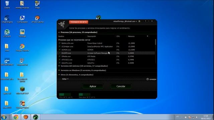Open help via the question mark icon
The width and height of the screenshot is (214, 120).
pyautogui.click(x=145, y=21)
